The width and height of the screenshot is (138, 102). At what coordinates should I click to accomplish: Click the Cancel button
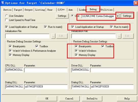(x=69, y=99)
